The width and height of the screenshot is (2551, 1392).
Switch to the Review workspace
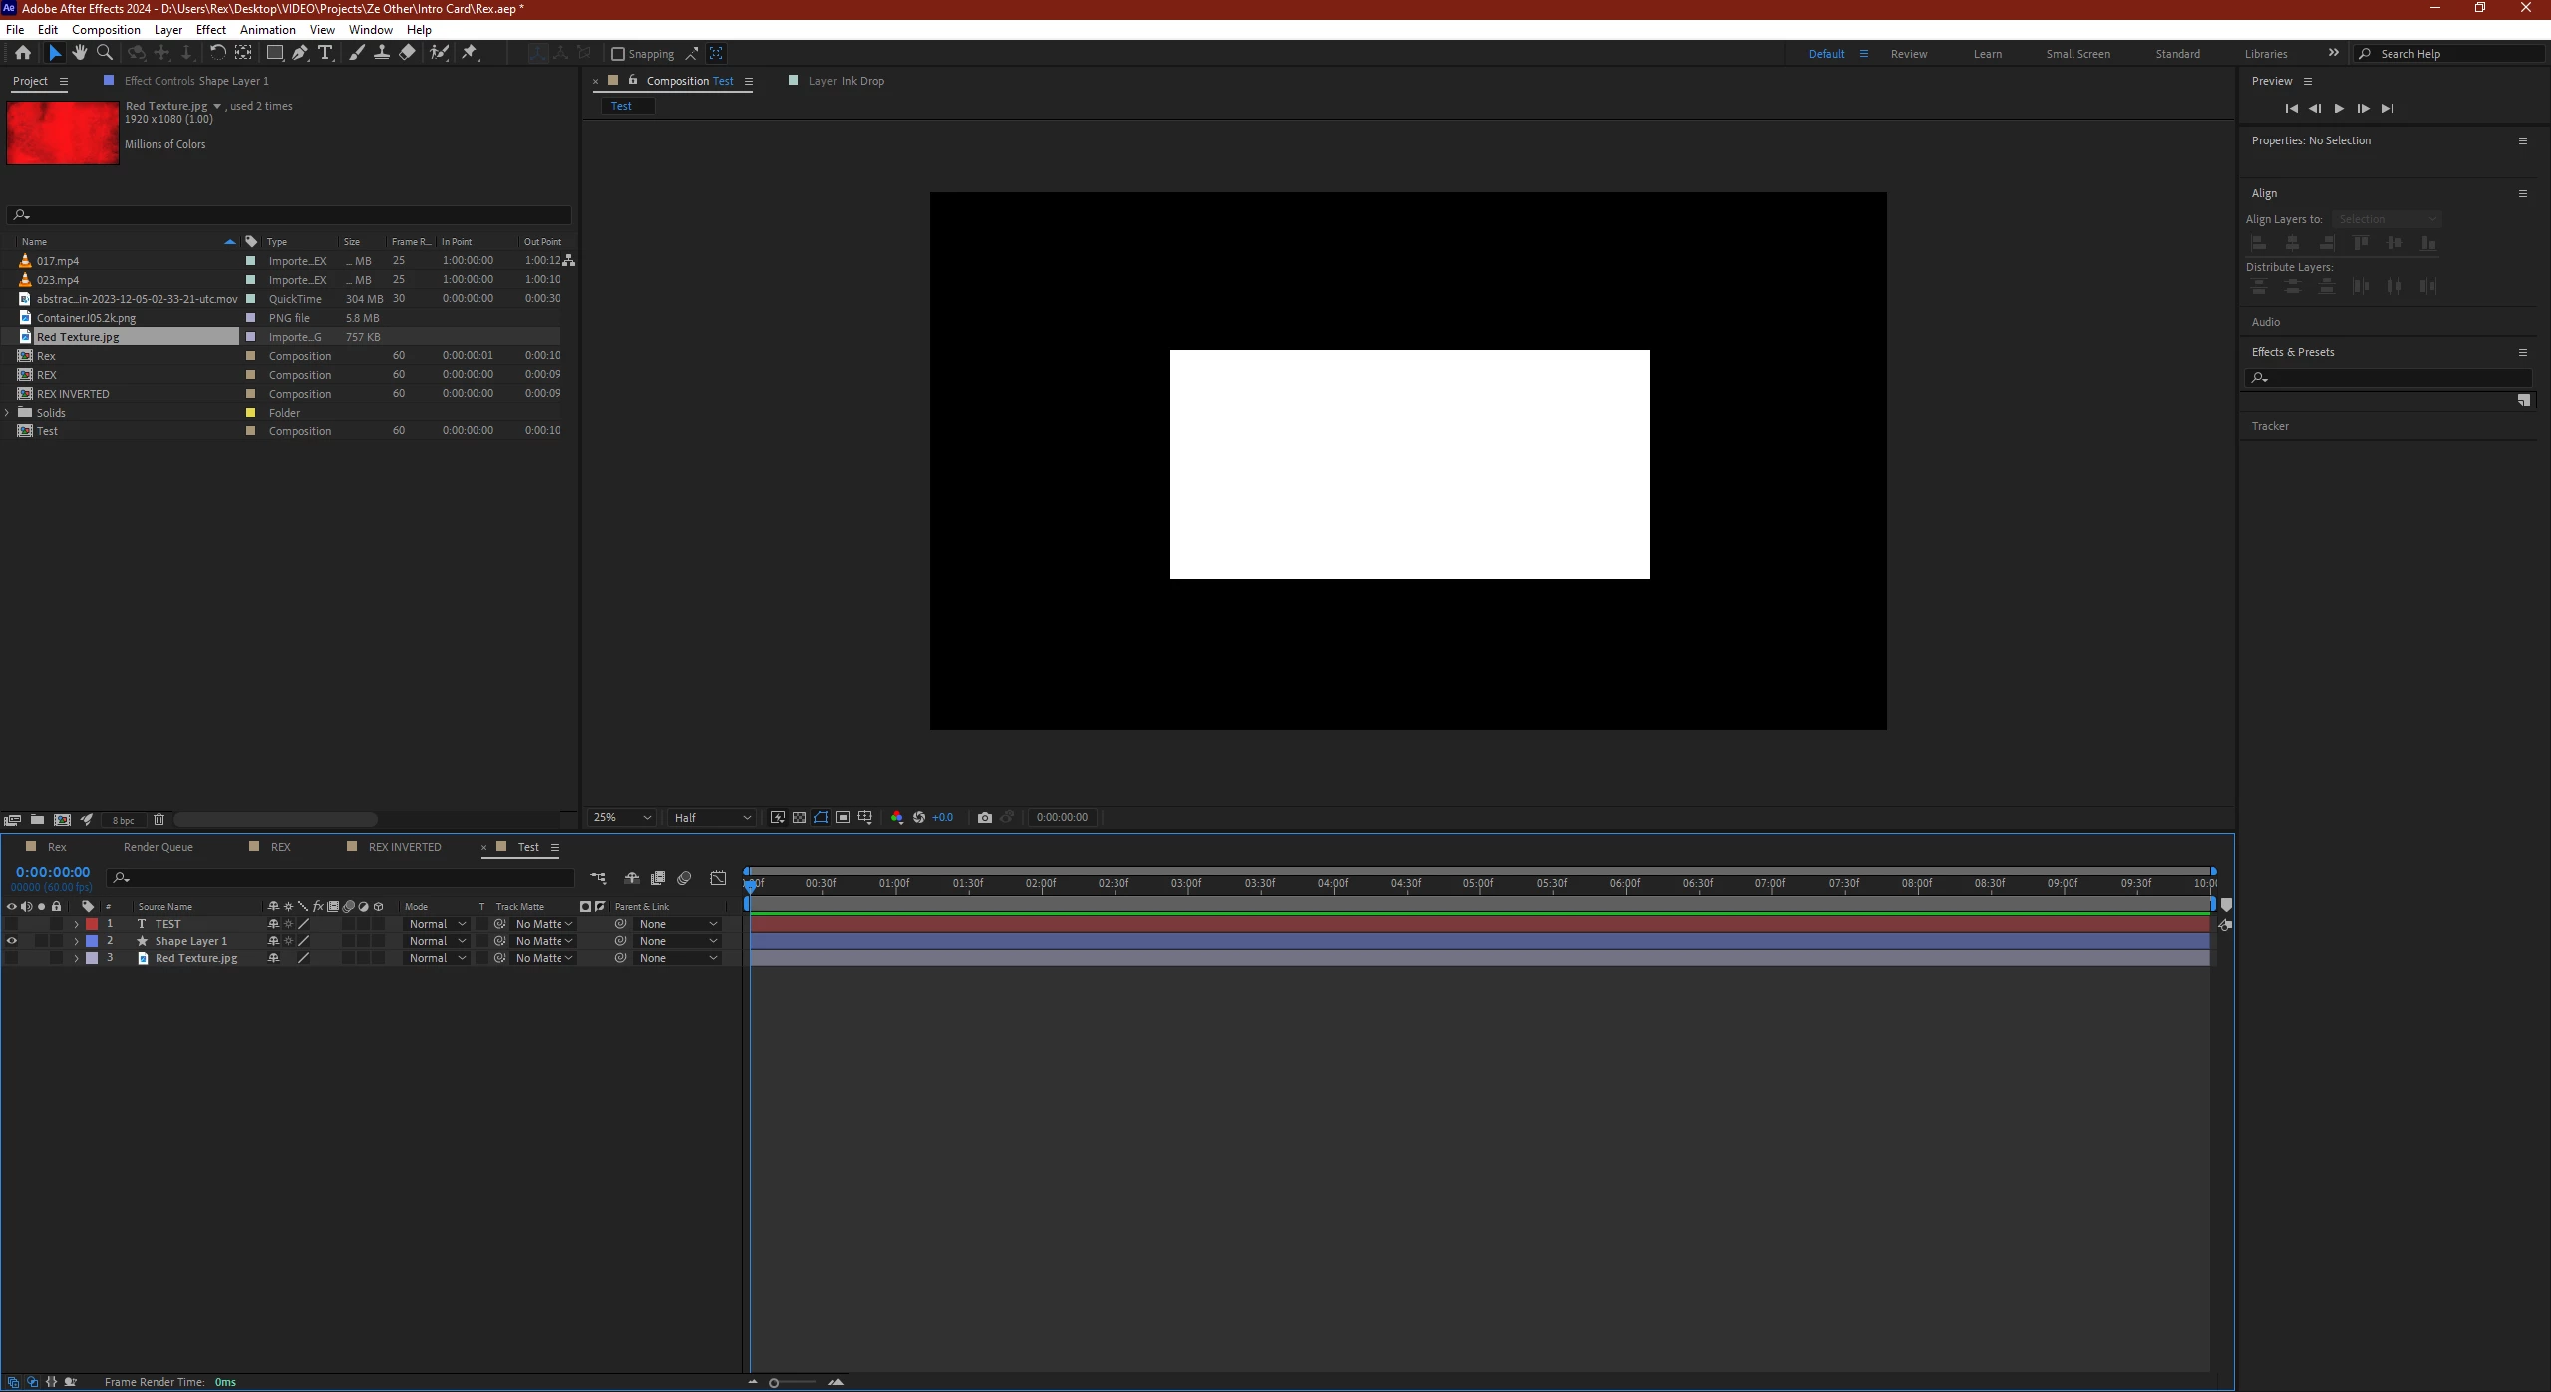[x=1908, y=54]
